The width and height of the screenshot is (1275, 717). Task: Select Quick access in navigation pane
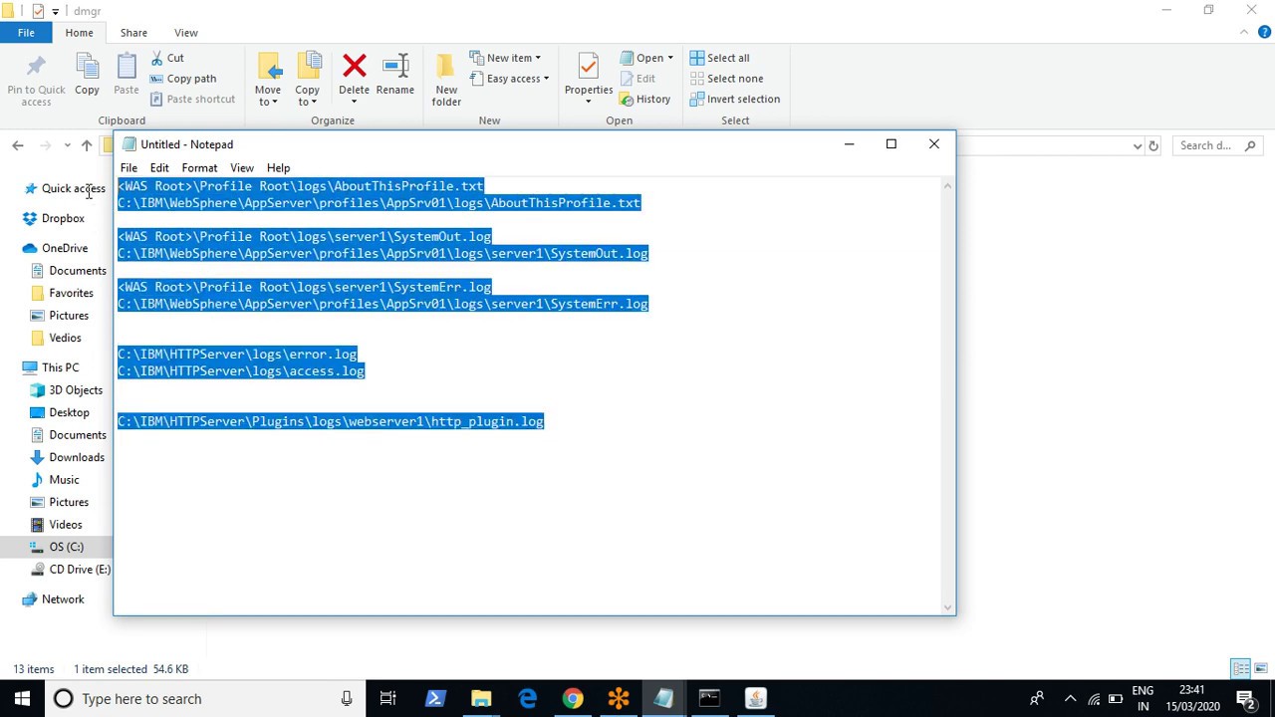tap(73, 188)
